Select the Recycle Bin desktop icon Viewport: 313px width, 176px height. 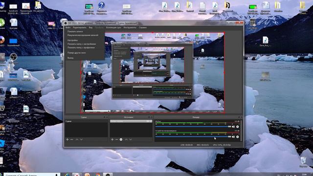coord(303,162)
